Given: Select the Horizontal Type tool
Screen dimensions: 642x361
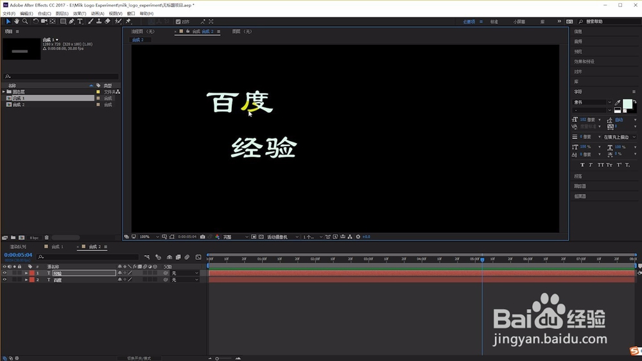Looking at the screenshot, I should coord(80,21).
